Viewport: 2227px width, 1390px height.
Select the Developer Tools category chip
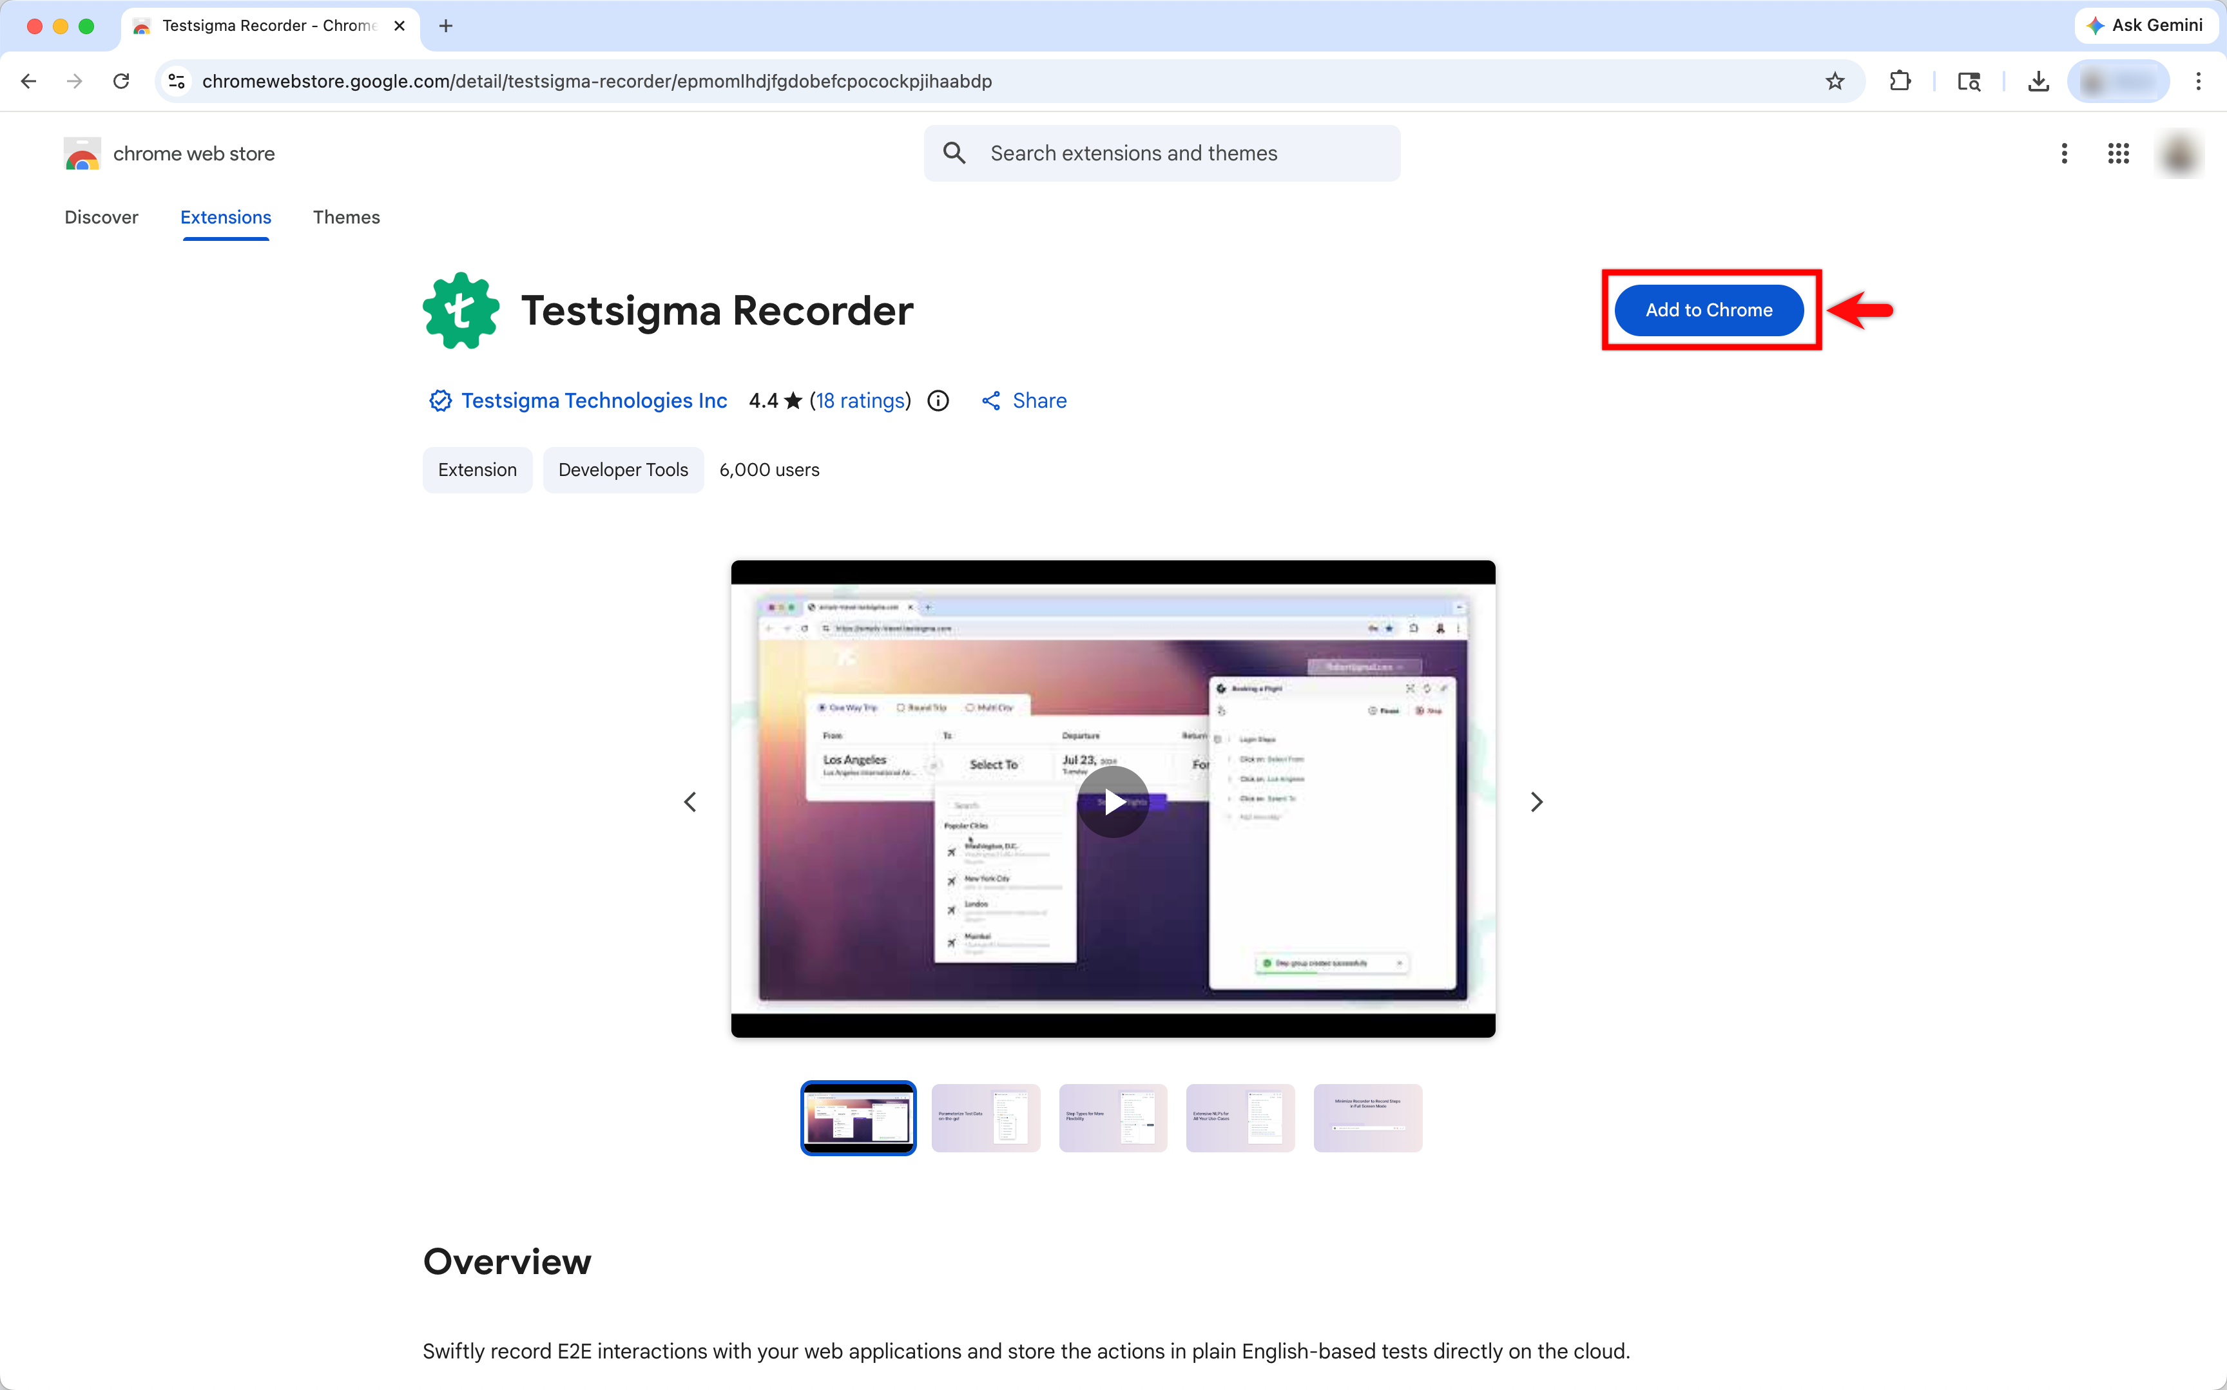point(622,470)
